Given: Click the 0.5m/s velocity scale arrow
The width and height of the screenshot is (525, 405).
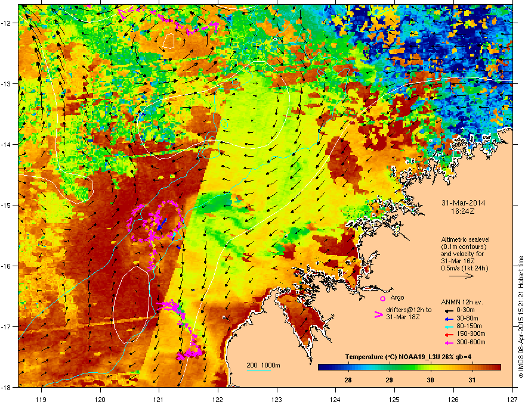Looking at the screenshot, I should click(461, 276).
